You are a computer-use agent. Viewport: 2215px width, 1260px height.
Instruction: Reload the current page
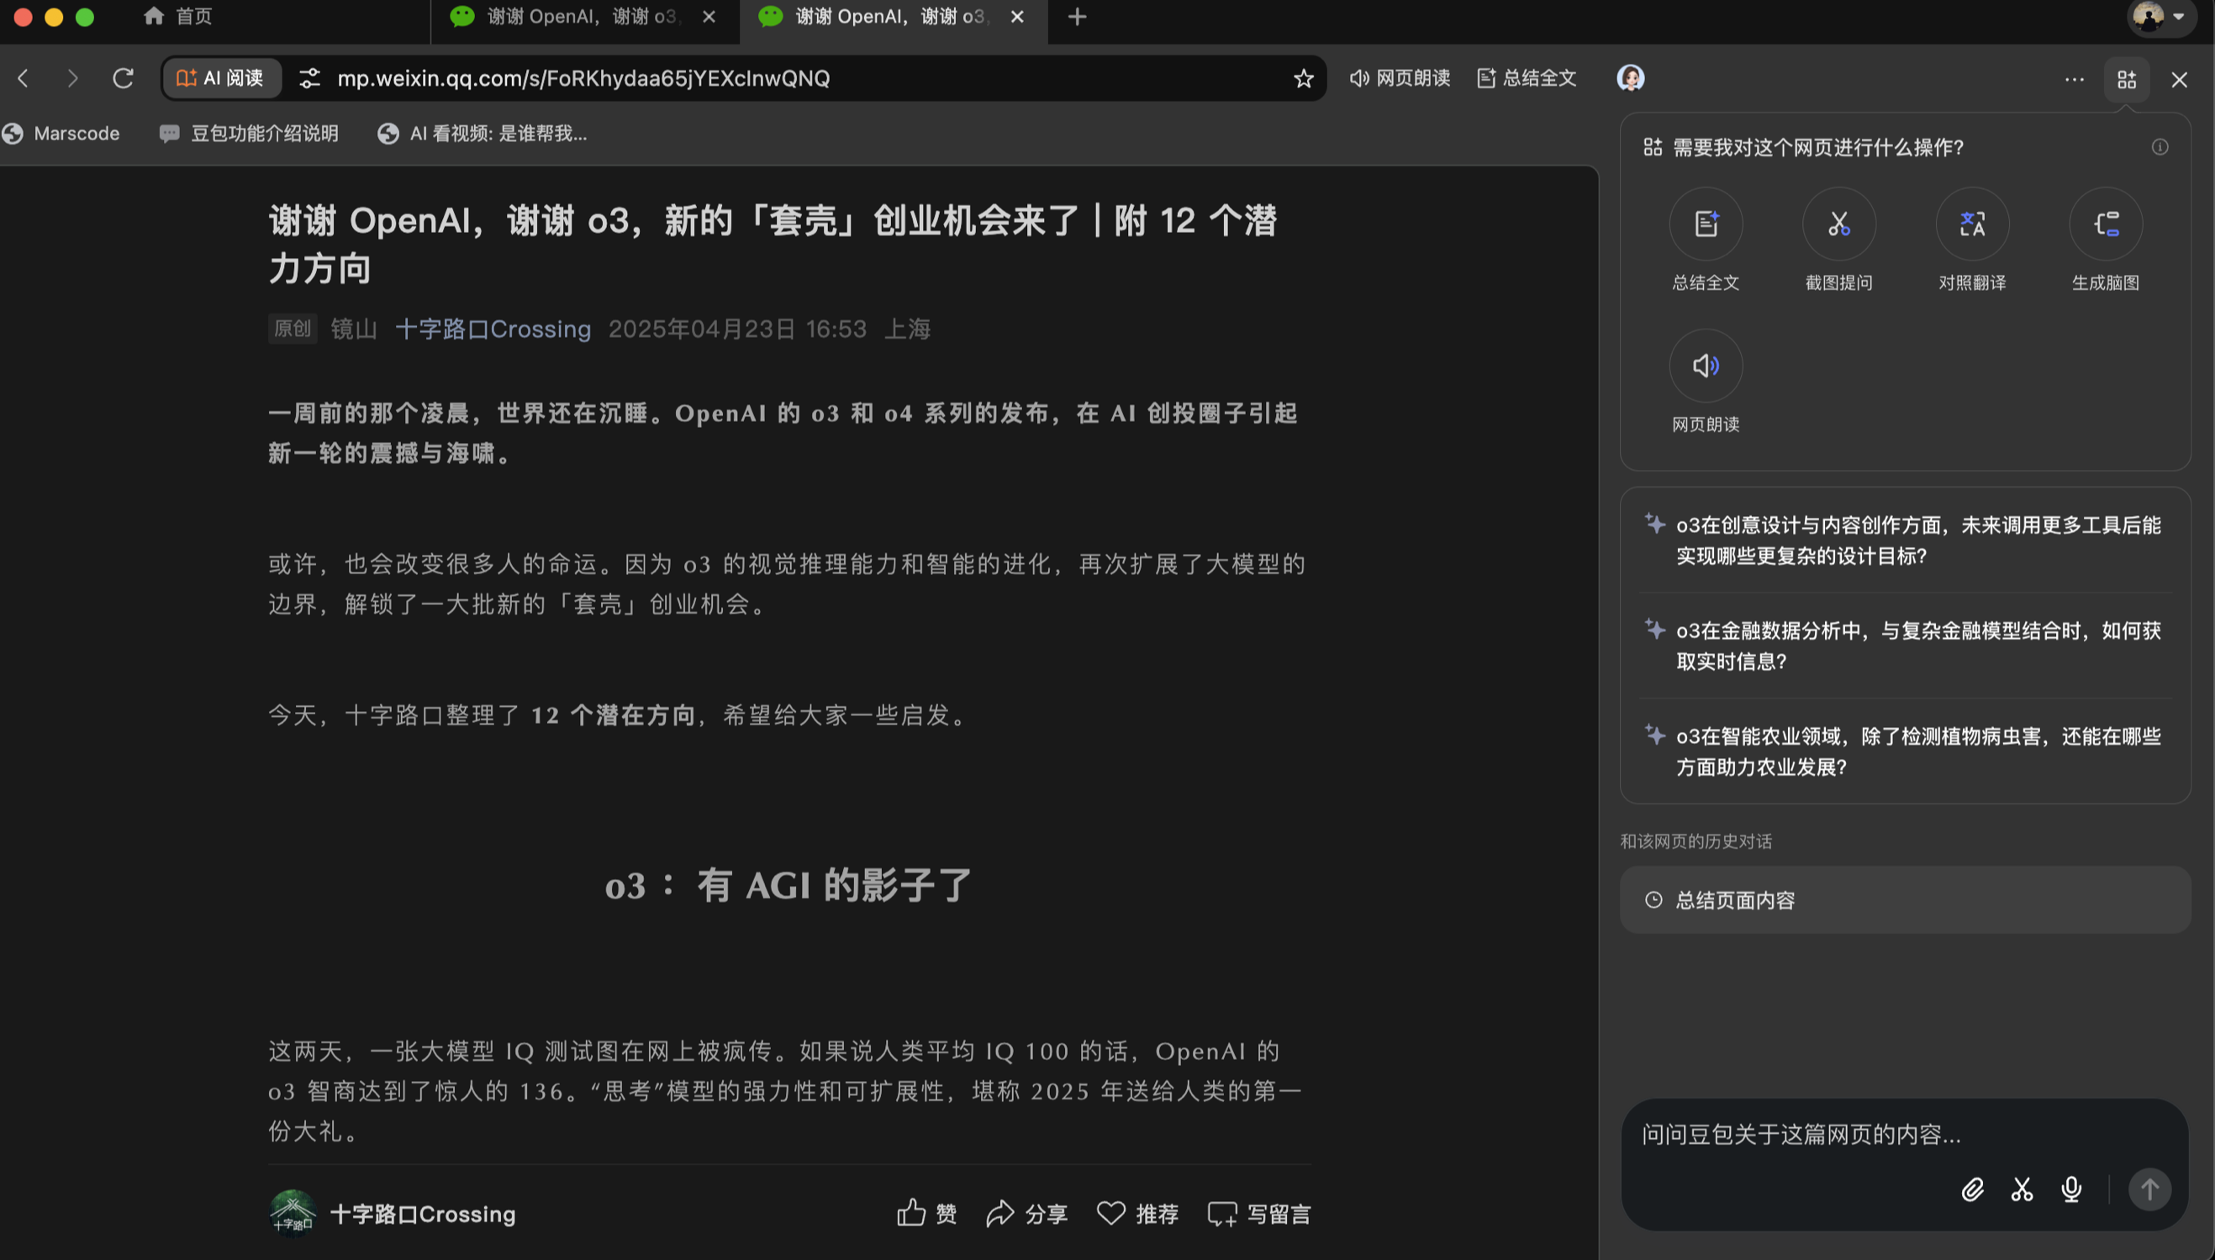click(123, 79)
